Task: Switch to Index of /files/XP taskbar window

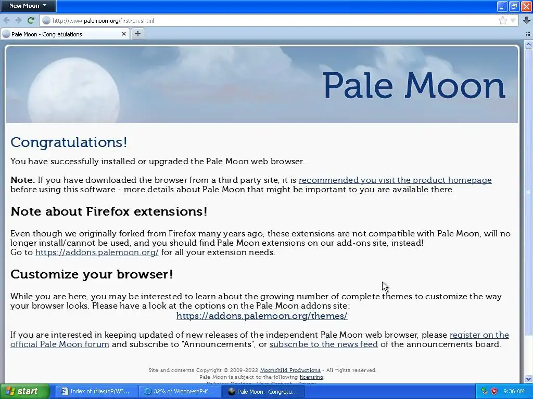Action: point(95,392)
